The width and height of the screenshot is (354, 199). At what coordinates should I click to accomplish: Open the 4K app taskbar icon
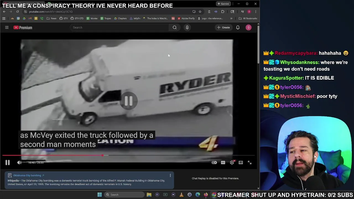point(173,195)
